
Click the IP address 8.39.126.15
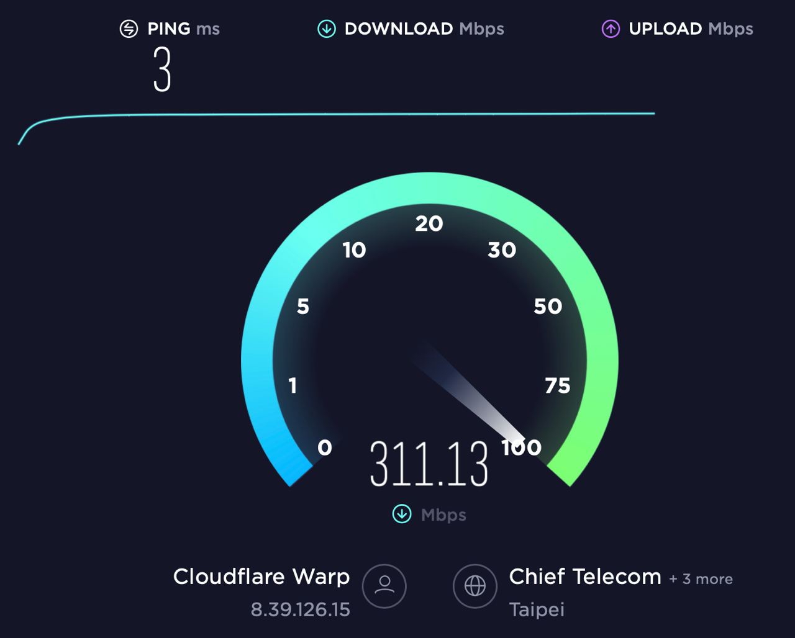pyautogui.click(x=301, y=609)
